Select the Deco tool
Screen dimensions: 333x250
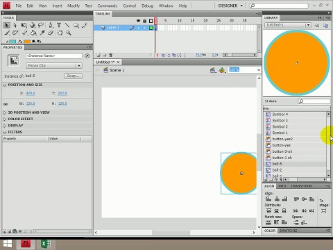tap(15, 33)
